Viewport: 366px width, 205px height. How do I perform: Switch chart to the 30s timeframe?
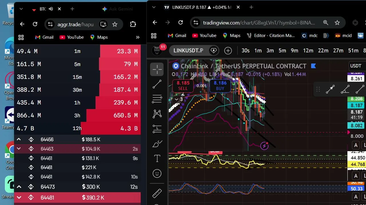coord(246,51)
